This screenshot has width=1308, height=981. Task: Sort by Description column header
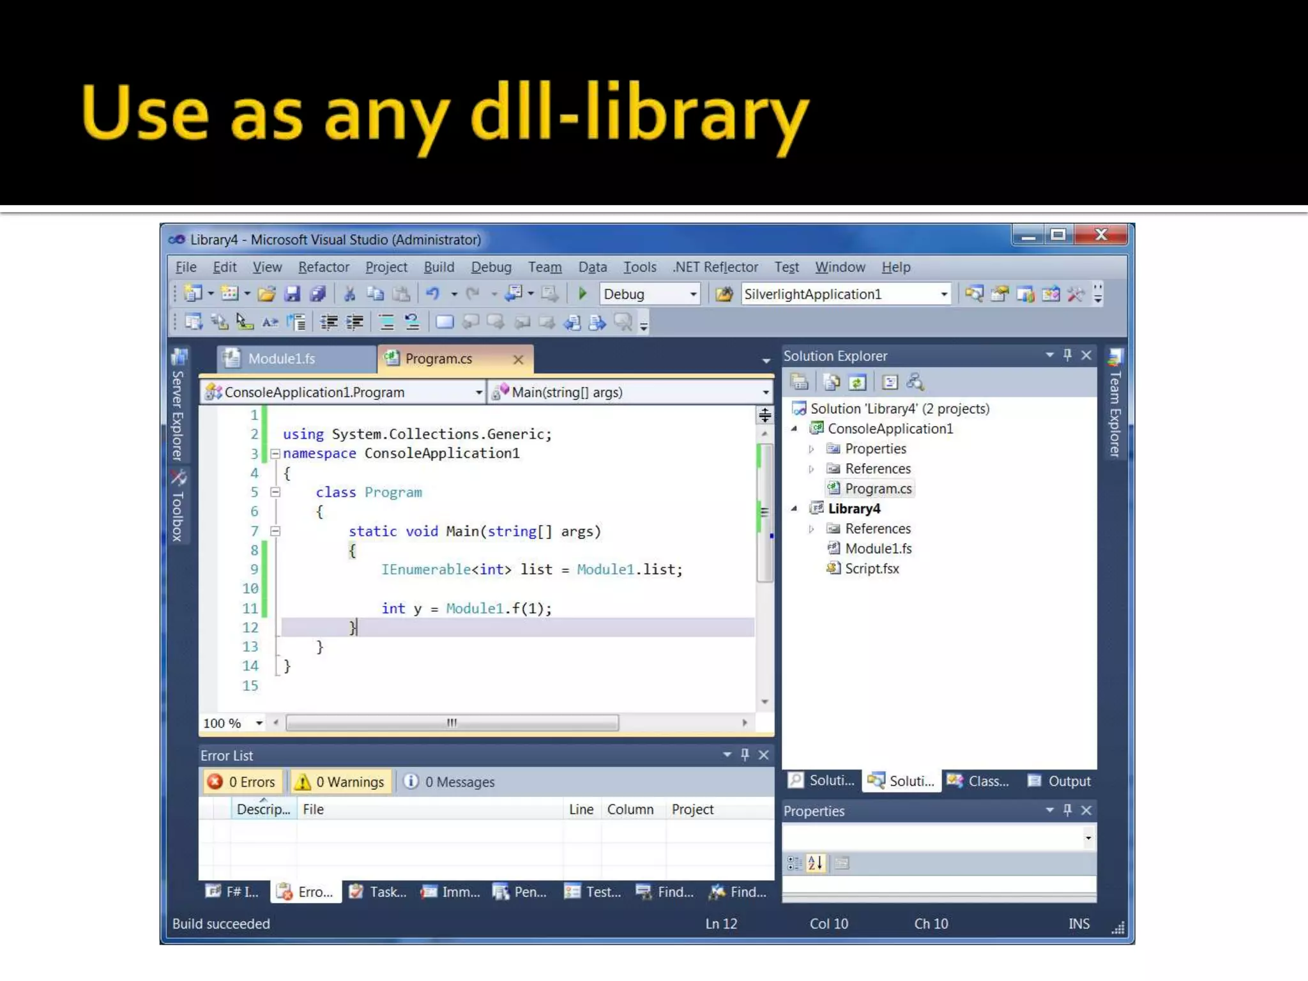click(263, 809)
